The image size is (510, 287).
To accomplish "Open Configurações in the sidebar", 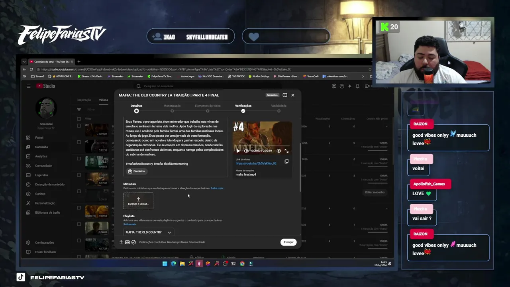I will [x=44, y=243].
